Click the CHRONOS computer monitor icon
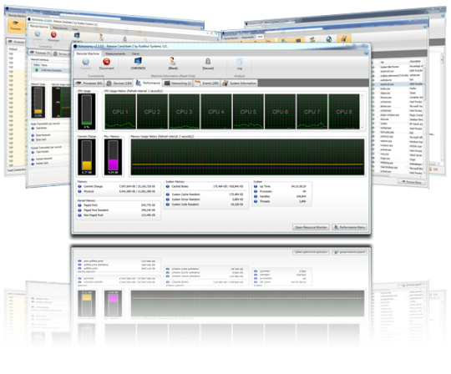The height and width of the screenshot is (374, 451). point(138,61)
